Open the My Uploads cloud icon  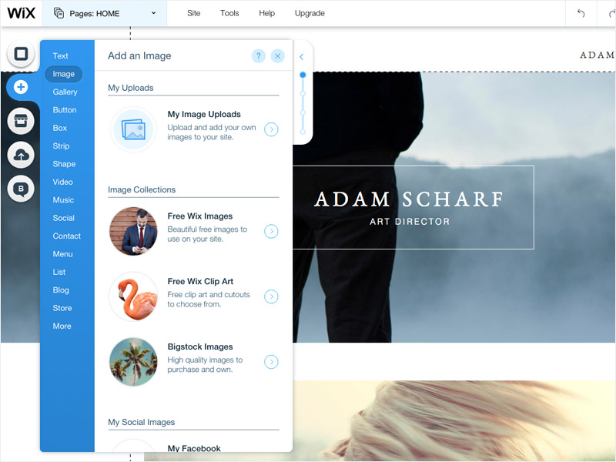click(x=22, y=156)
